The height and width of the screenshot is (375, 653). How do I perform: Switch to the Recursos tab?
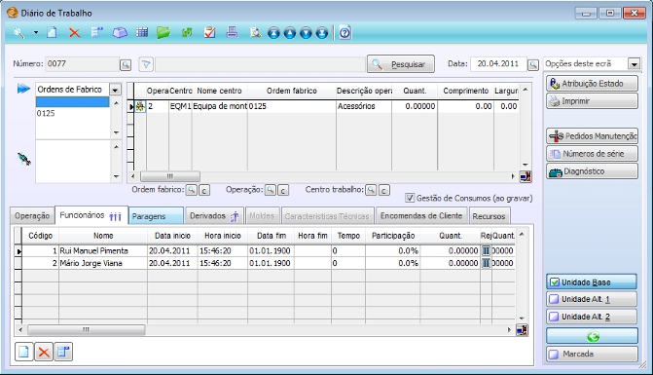(x=489, y=216)
